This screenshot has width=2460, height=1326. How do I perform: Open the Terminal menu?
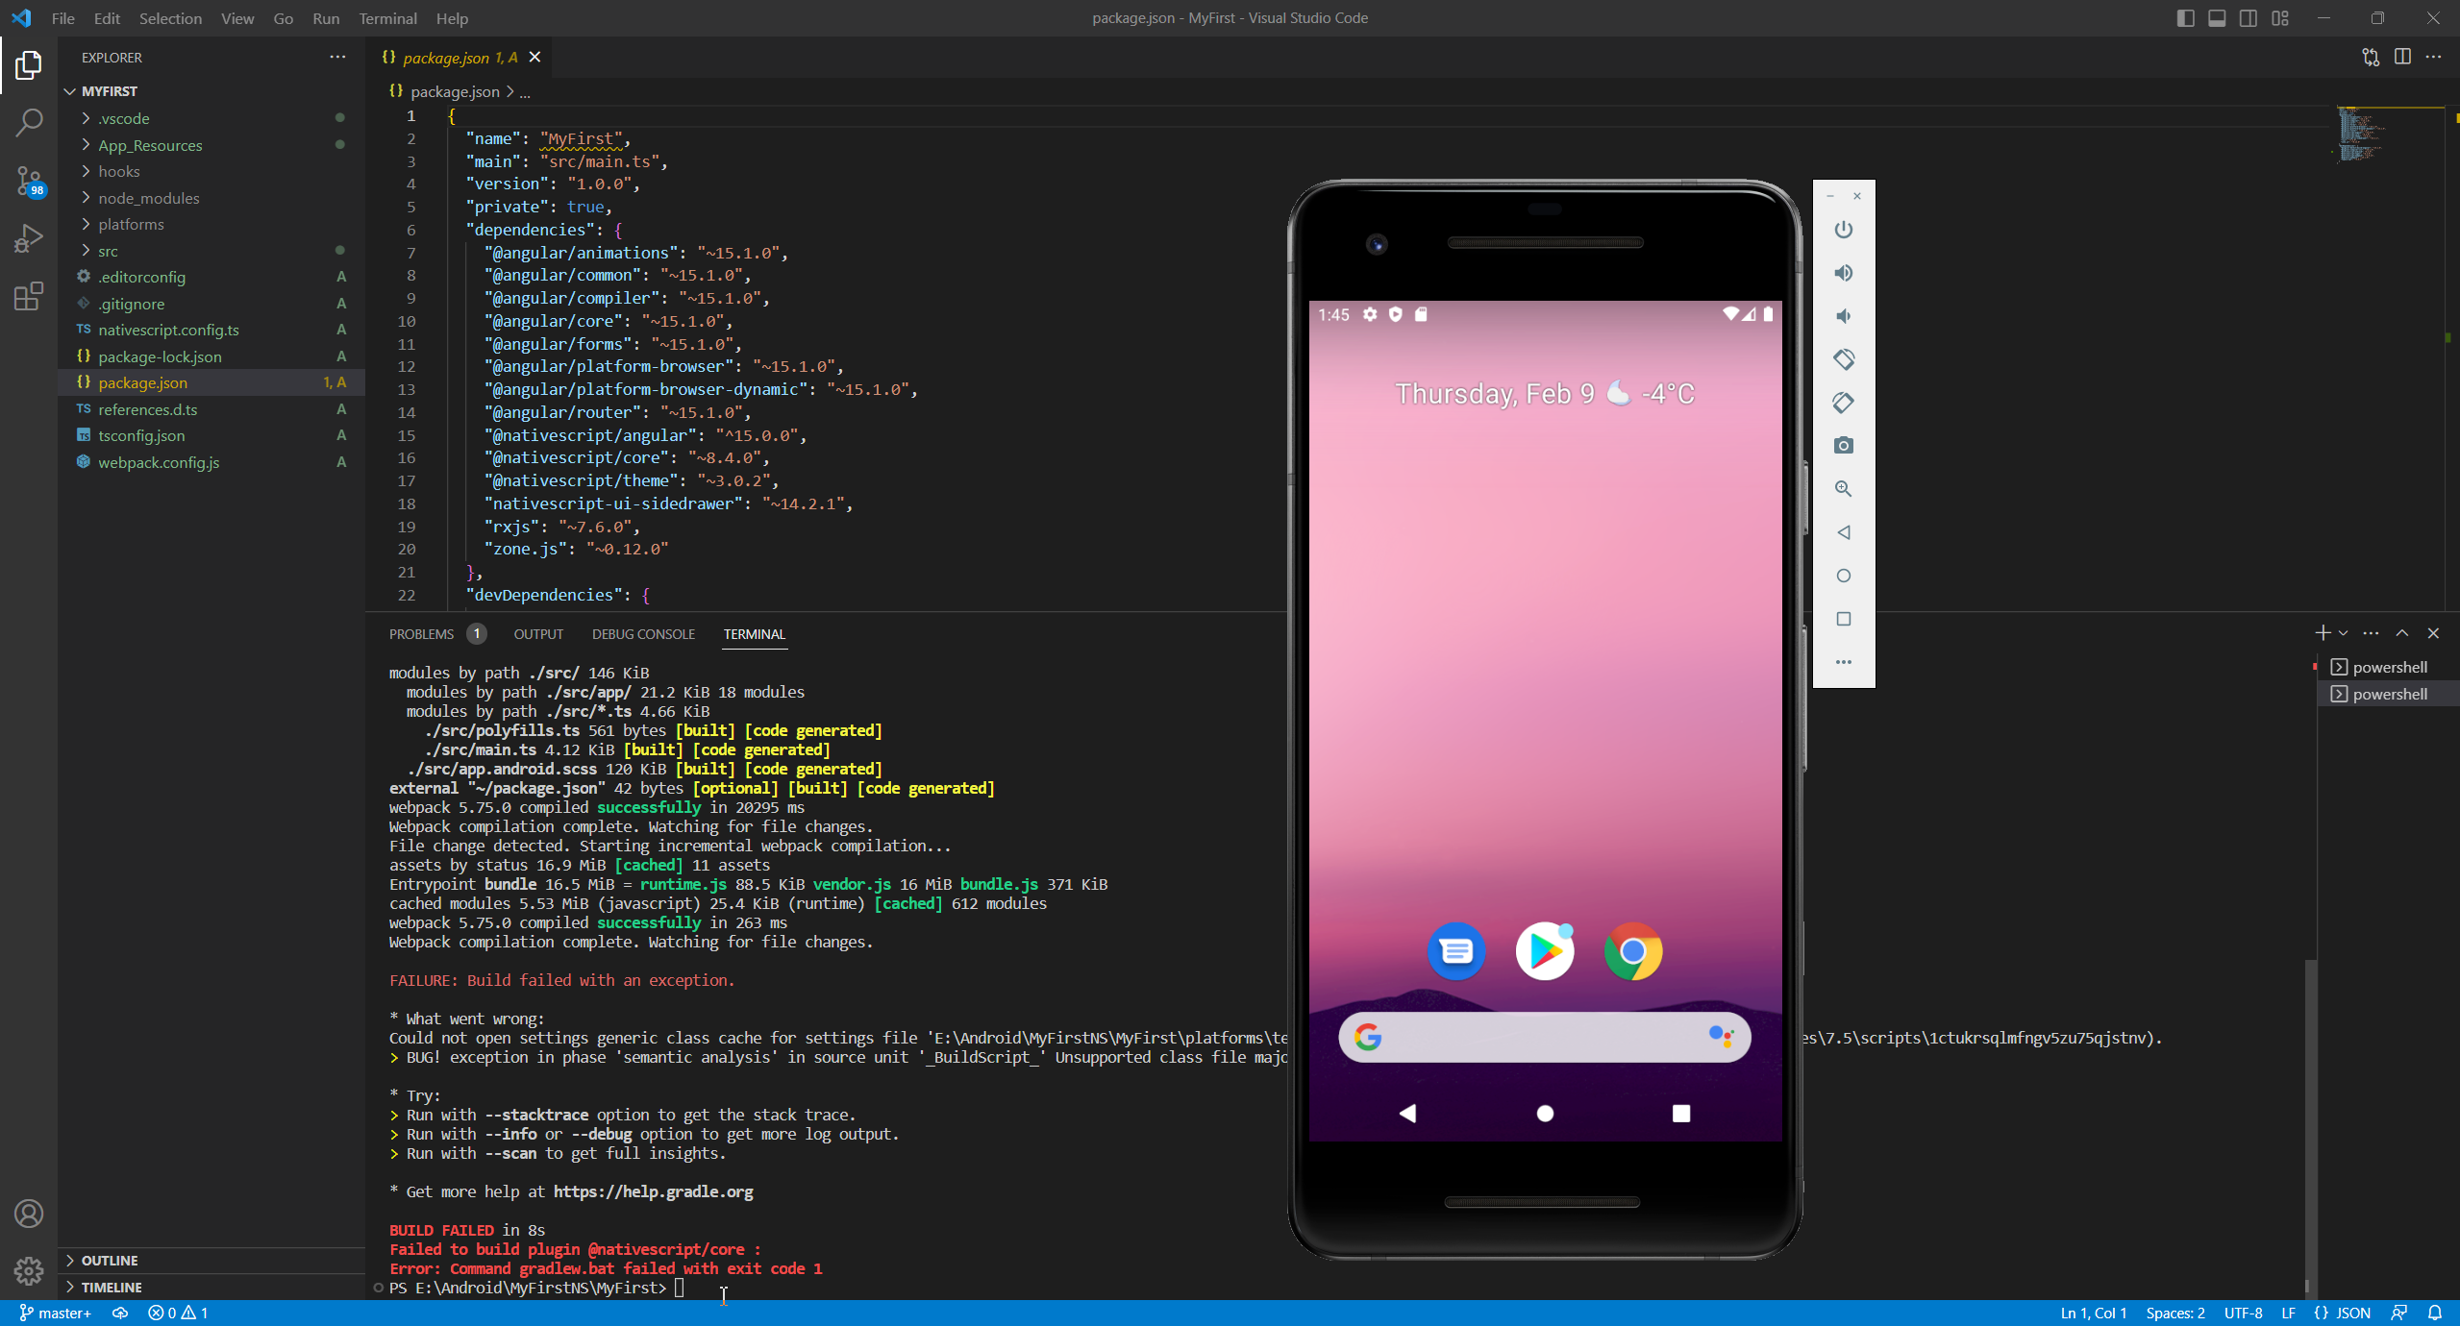(387, 18)
